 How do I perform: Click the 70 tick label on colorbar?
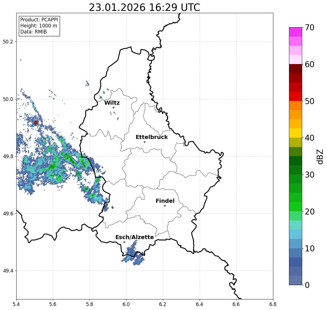(x=310, y=27)
